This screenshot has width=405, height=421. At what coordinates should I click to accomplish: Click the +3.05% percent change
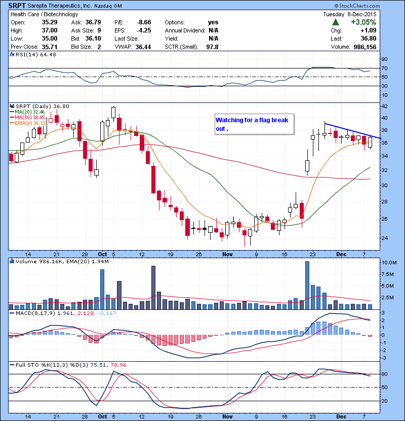[x=363, y=22]
